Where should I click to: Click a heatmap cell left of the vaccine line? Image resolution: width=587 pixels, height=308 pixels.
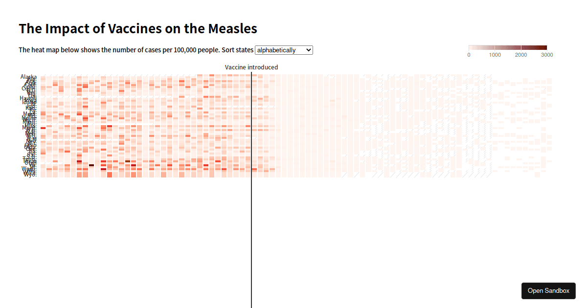147,122
